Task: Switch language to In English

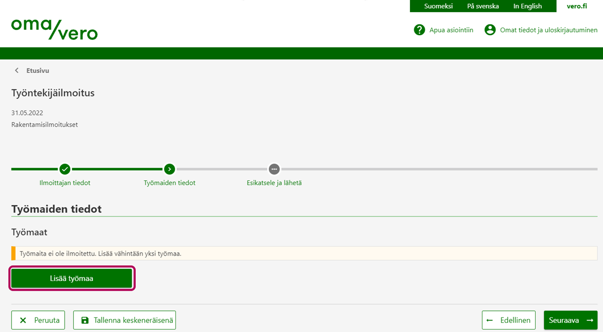Action: pos(527,6)
